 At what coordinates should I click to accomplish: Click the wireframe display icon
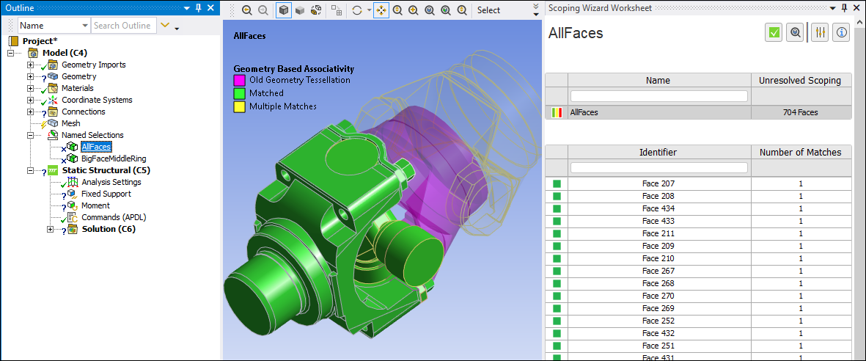pos(317,10)
